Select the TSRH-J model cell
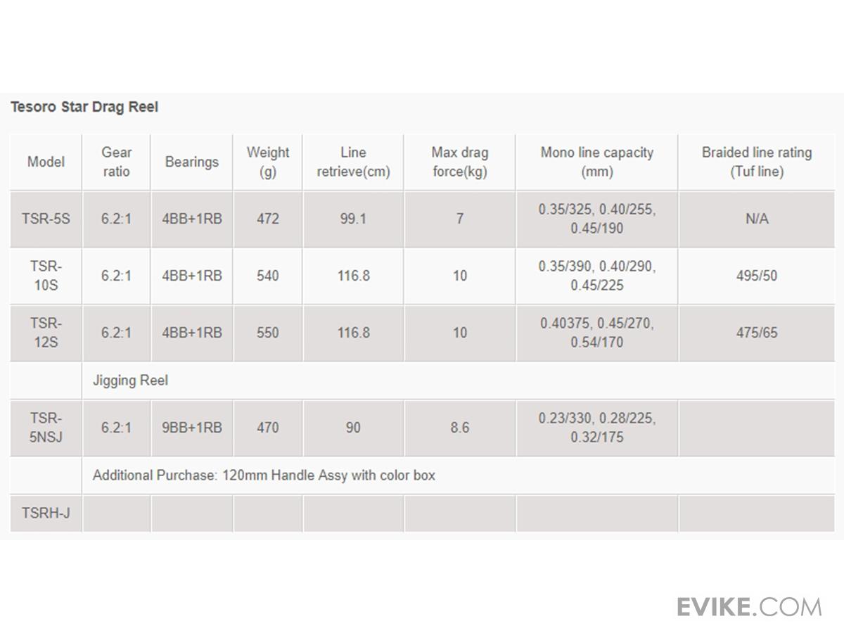Screen dimensions: 844x633 (x=46, y=513)
